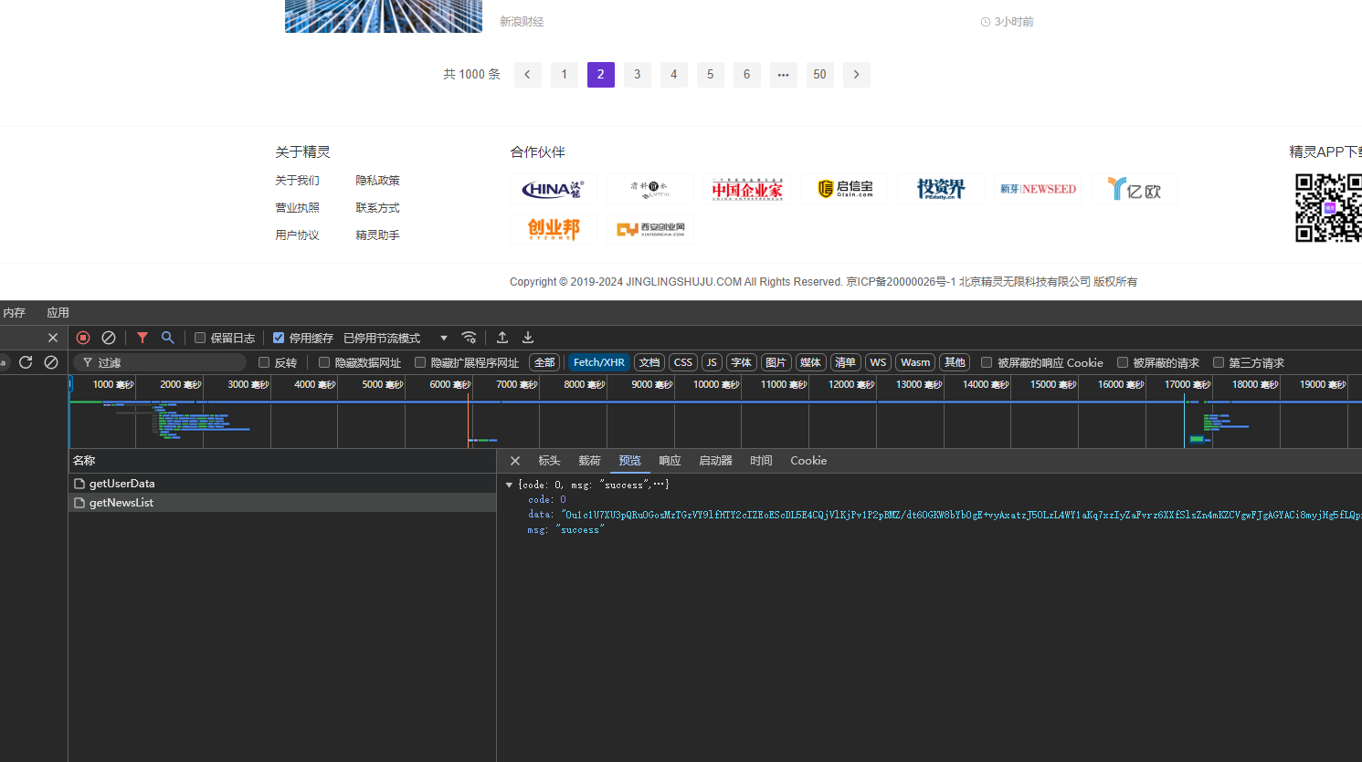Screen dimensions: 1362x762
Task: Select the getNewsList request
Action: coord(282,503)
